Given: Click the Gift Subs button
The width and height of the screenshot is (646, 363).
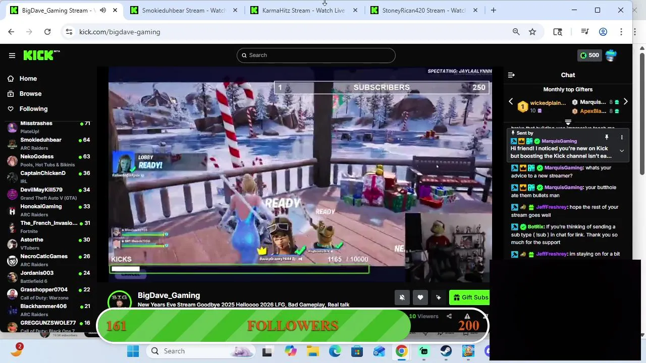Looking at the screenshot, I should pos(469,297).
